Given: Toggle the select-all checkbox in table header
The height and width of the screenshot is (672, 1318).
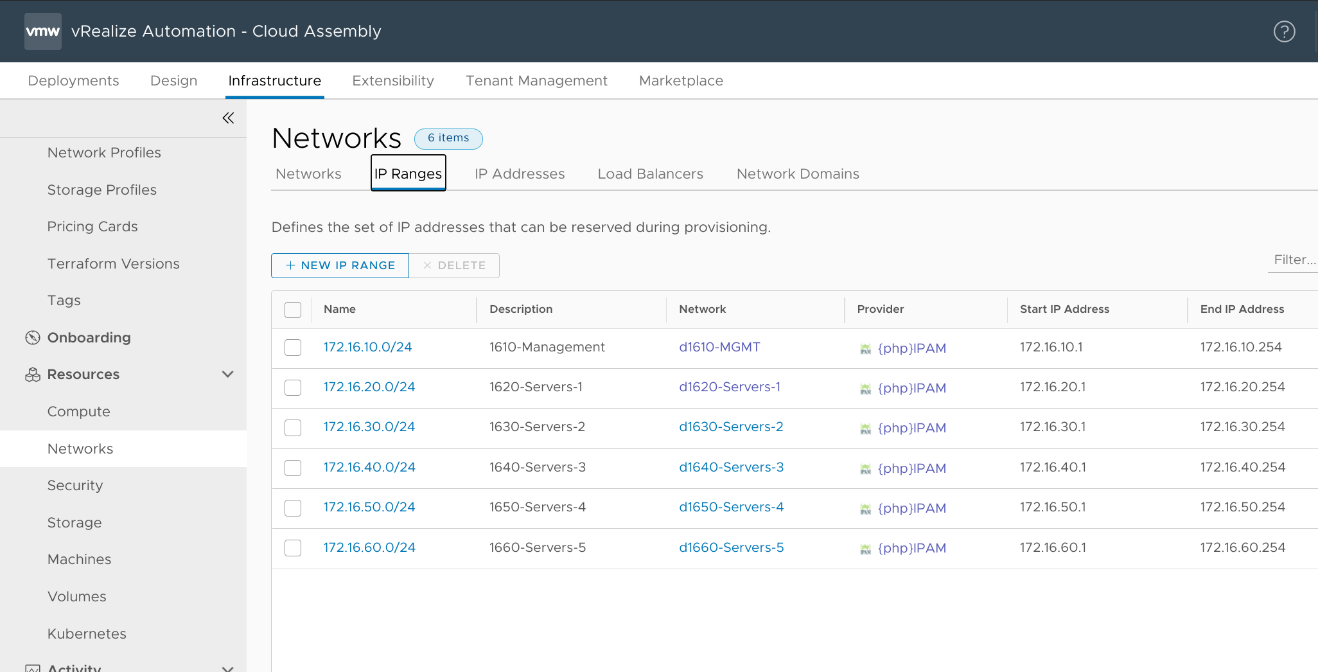Looking at the screenshot, I should (293, 310).
